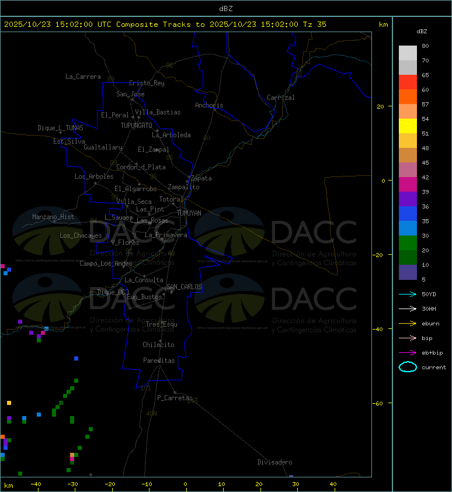
Task: Click the Zapata place label
Action: pos(201,179)
